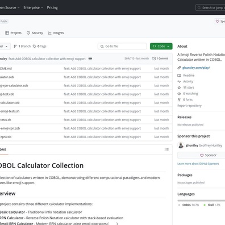Viewport: 225px width, 225px height.
Task: Open the Releases section heading
Action: [185, 117]
